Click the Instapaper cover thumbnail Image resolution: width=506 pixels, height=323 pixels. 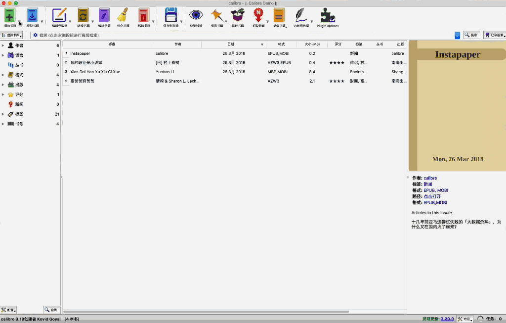(457, 106)
